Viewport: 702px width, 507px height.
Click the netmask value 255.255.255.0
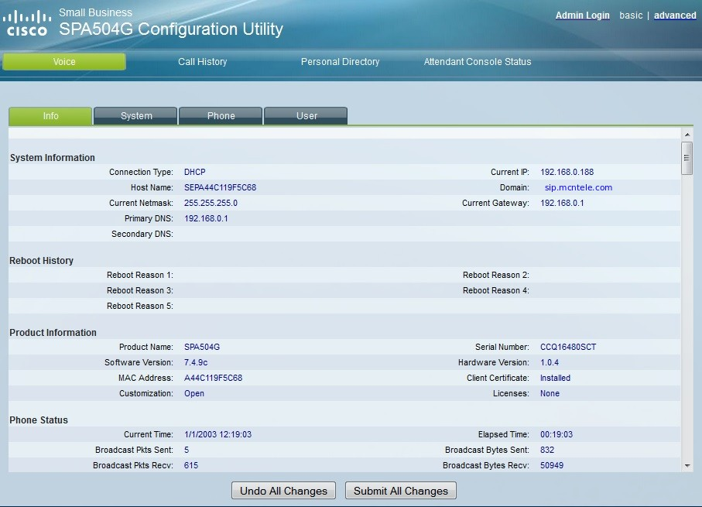click(x=211, y=203)
